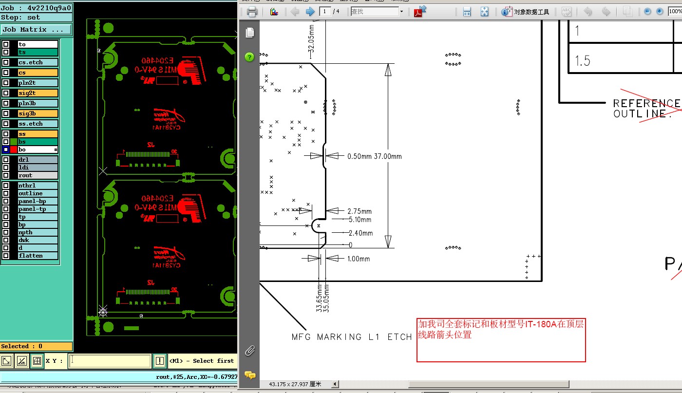
Task: Select the drl layer name
Action: tap(38, 160)
